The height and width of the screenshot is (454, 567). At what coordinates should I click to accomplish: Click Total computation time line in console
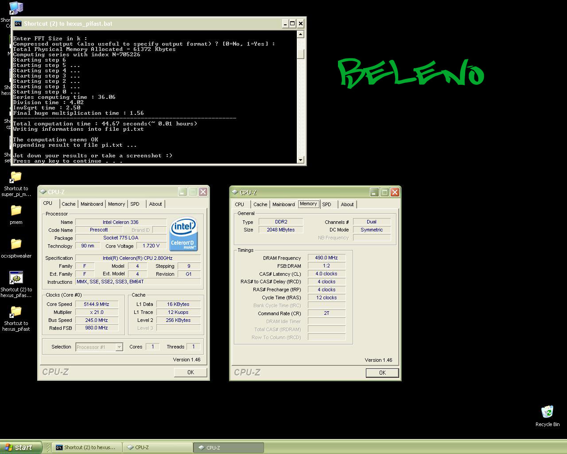[105, 124]
